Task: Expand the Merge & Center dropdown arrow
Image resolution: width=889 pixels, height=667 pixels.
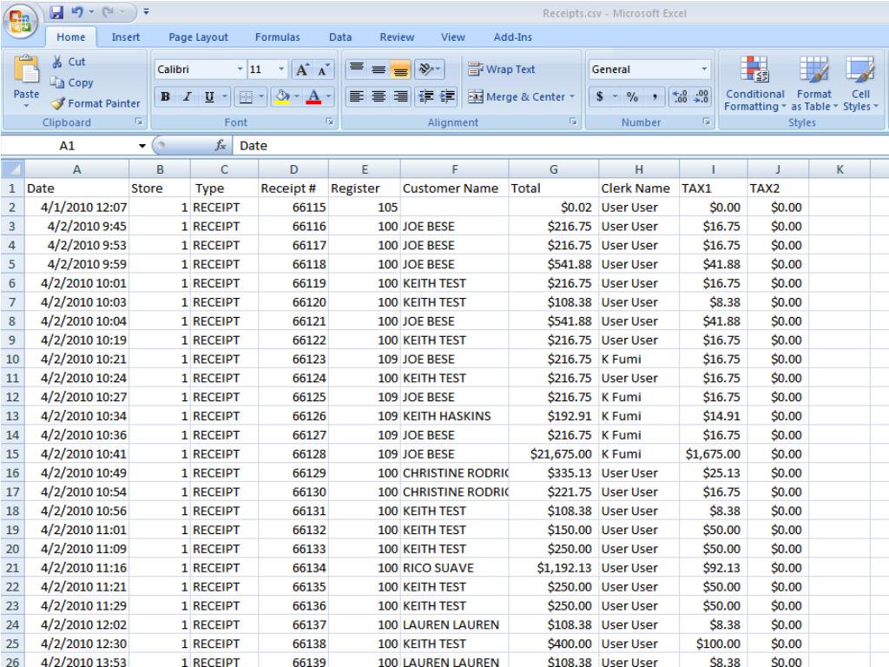Action: pyautogui.click(x=572, y=97)
